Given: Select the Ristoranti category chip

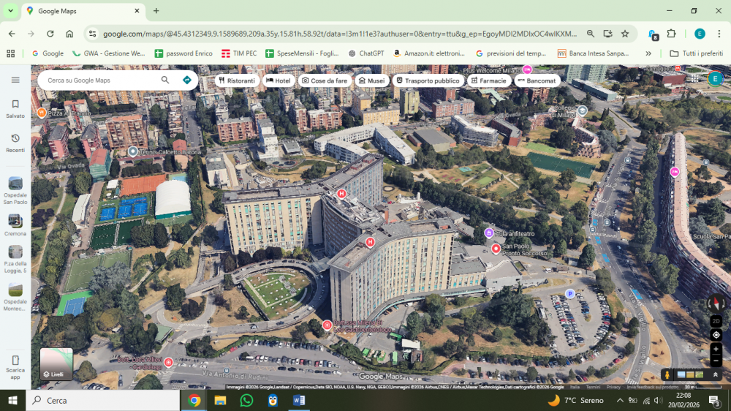Looking at the screenshot, I should 237,80.
